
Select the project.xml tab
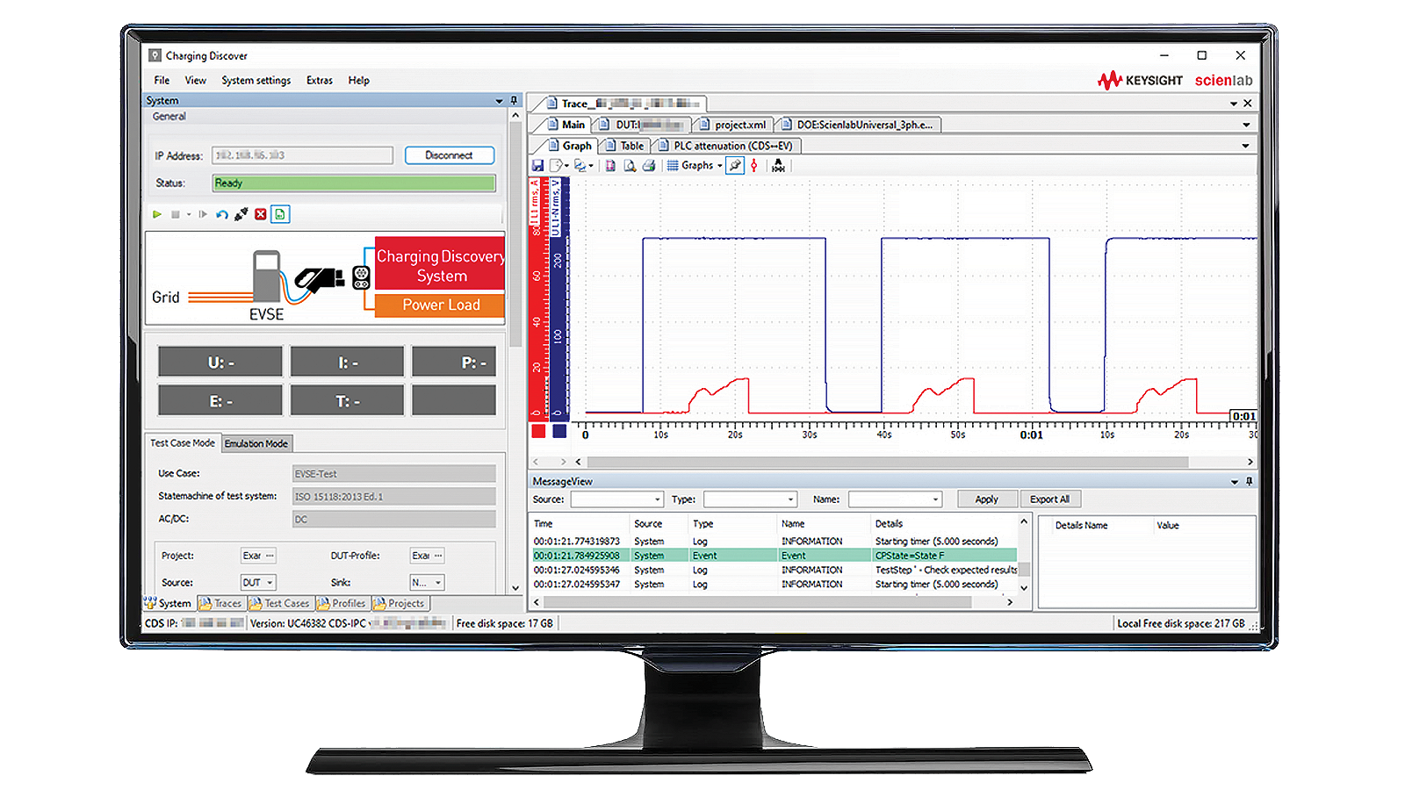(x=733, y=125)
